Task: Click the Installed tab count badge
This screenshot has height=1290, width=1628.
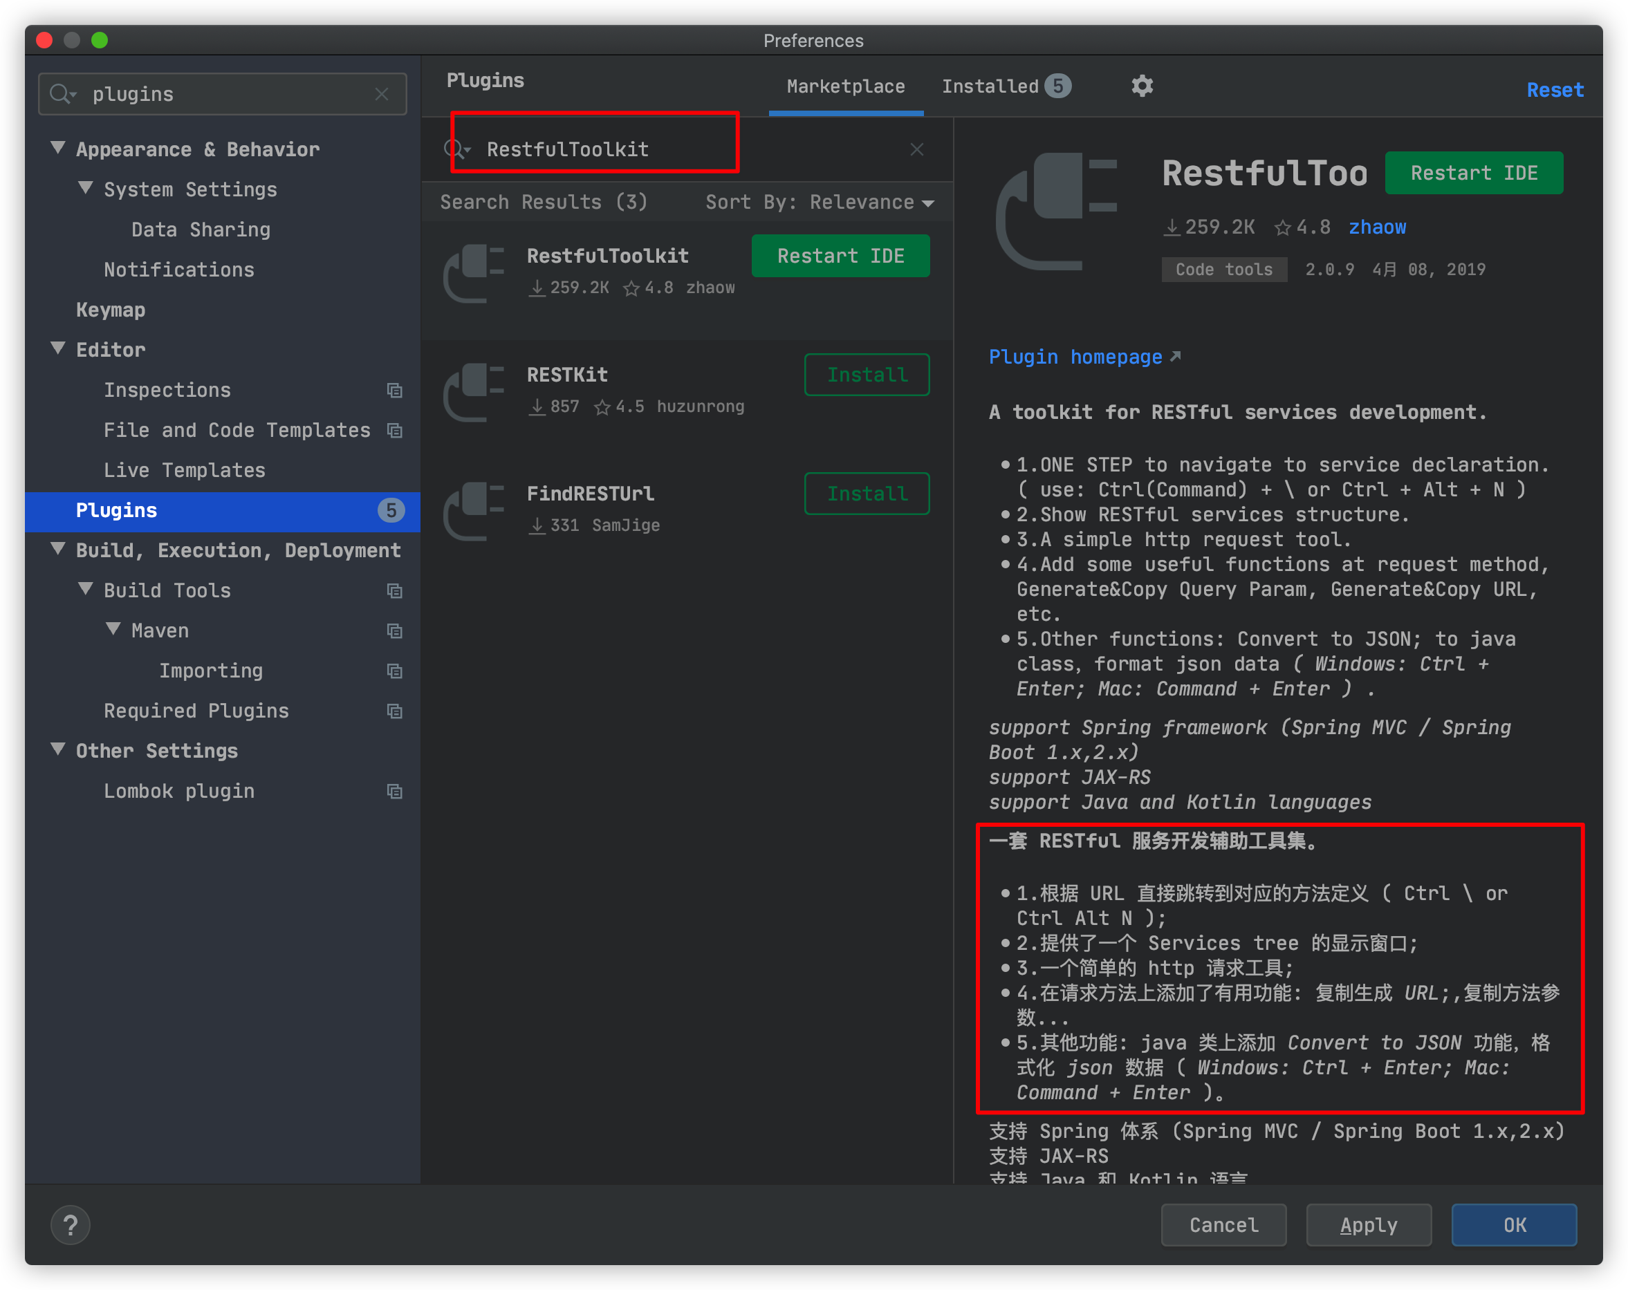Action: click(x=1058, y=86)
